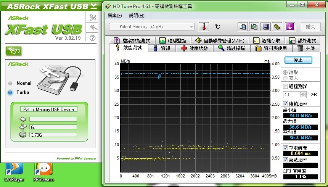Screen dimensions: 328x187
Task: Toggle the 短程測試 short stroke checkbox
Action: [x=285, y=87]
